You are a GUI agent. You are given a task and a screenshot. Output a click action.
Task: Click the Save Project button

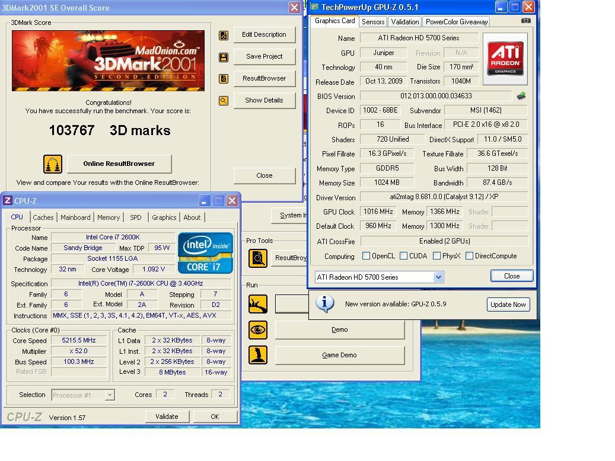(x=265, y=57)
